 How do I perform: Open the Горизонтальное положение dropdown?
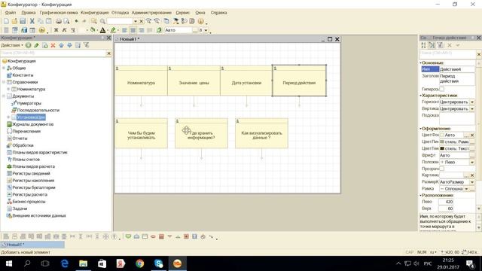(x=472, y=102)
